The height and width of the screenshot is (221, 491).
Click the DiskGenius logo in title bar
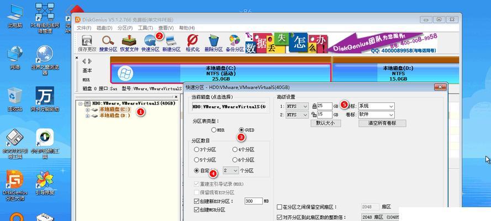[78, 19]
